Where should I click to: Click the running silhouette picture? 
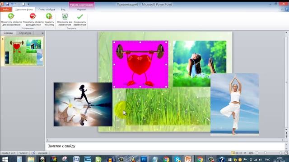(x=83, y=104)
